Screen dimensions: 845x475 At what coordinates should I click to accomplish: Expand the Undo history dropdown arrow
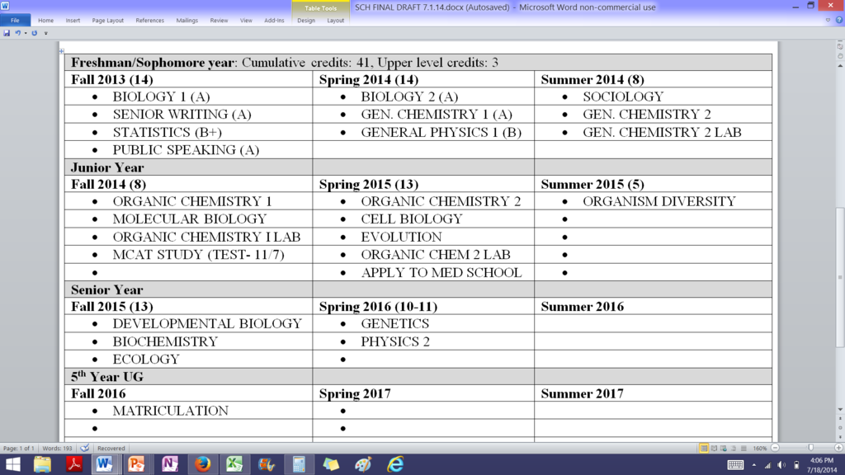25,33
